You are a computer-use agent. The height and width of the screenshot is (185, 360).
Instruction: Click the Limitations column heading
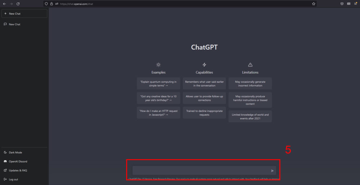click(250, 72)
